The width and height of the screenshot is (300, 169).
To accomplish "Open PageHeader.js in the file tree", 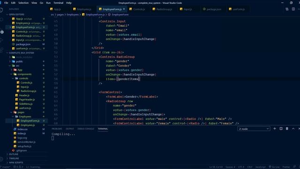I will tap(27, 100).
